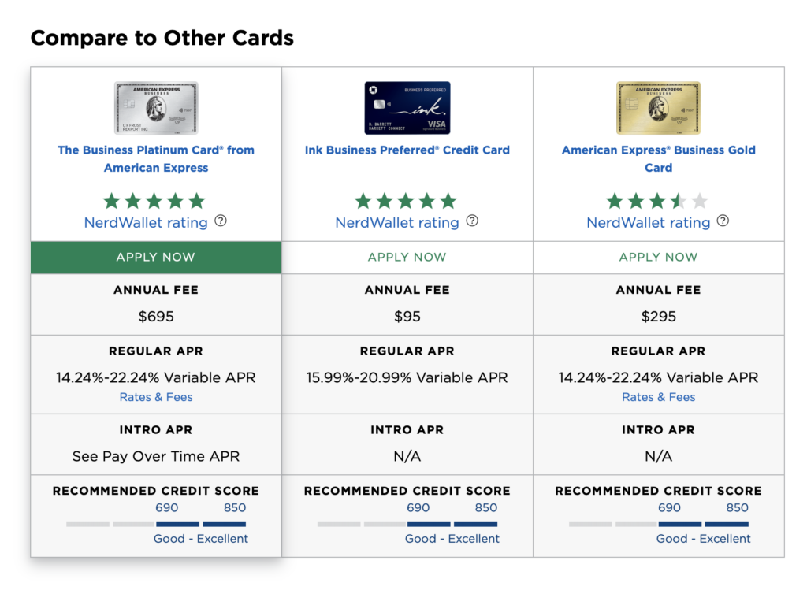Open The Business Platinum Card from American Express link
The height and width of the screenshot is (594, 807).
(x=155, y=158)
